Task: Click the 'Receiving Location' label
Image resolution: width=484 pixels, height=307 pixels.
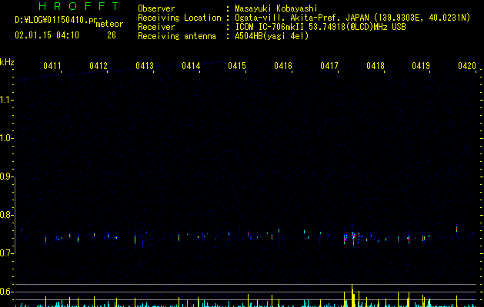Action: [x=179, y=18]
